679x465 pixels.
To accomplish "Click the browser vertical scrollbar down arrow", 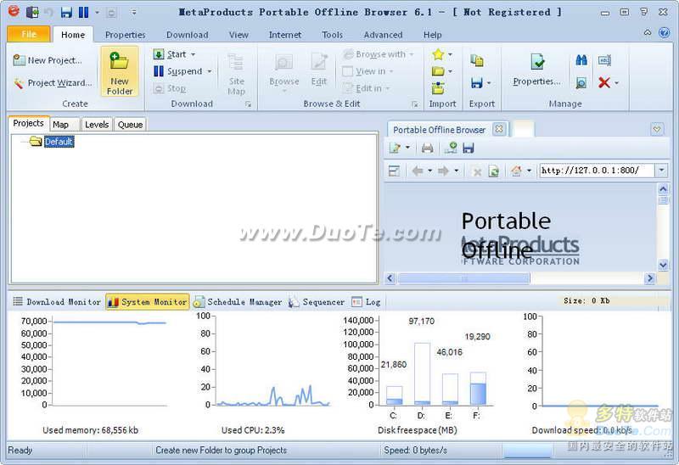I will pyautogui.click(x=663, y=265).
